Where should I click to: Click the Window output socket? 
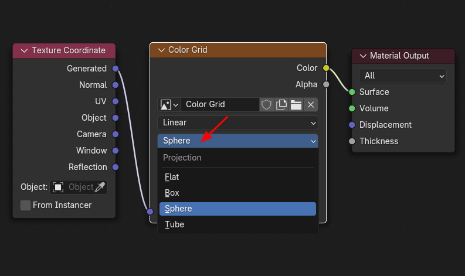116,151
